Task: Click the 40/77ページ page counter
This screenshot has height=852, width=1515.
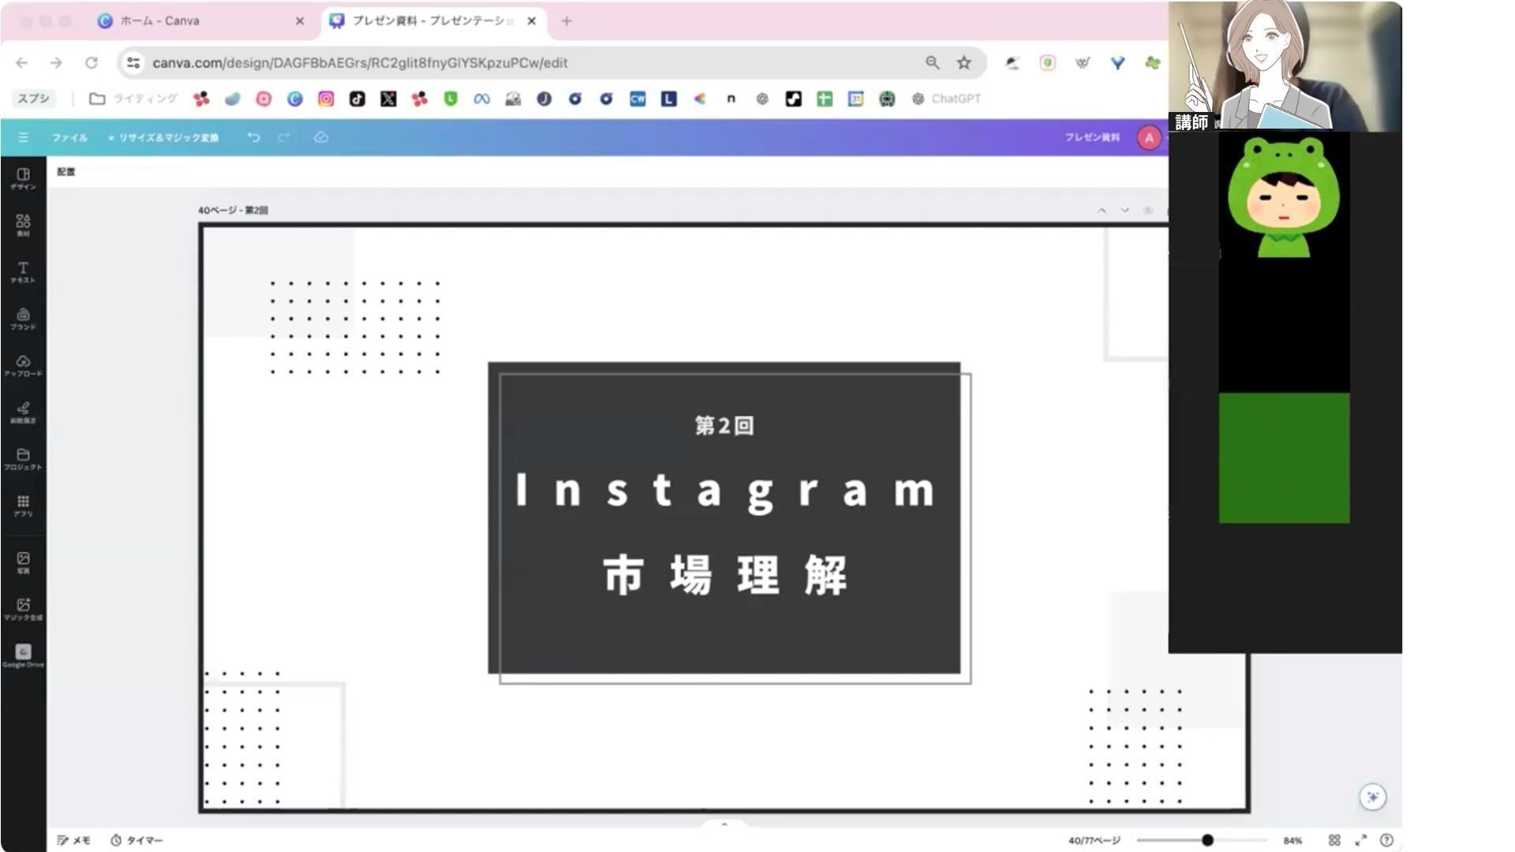Action: click(1094, 840)
